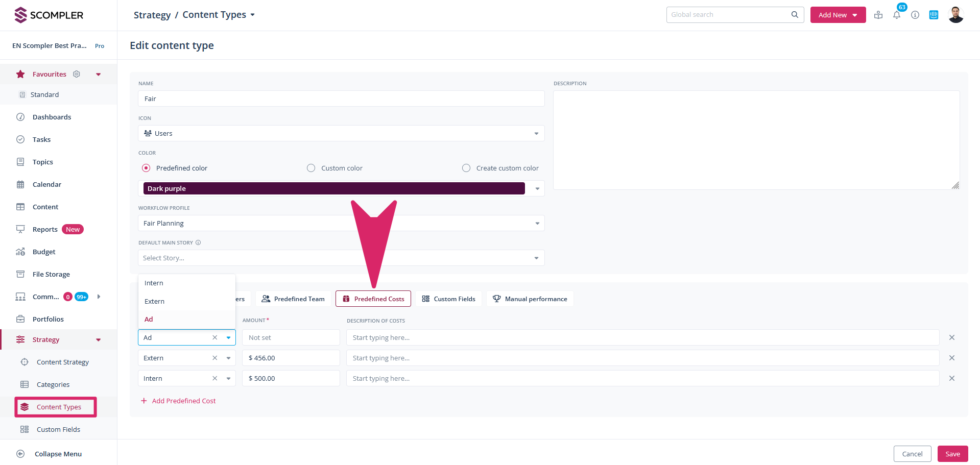
Task: Open the notifications bell icon
Action: (x=896, y=15)
